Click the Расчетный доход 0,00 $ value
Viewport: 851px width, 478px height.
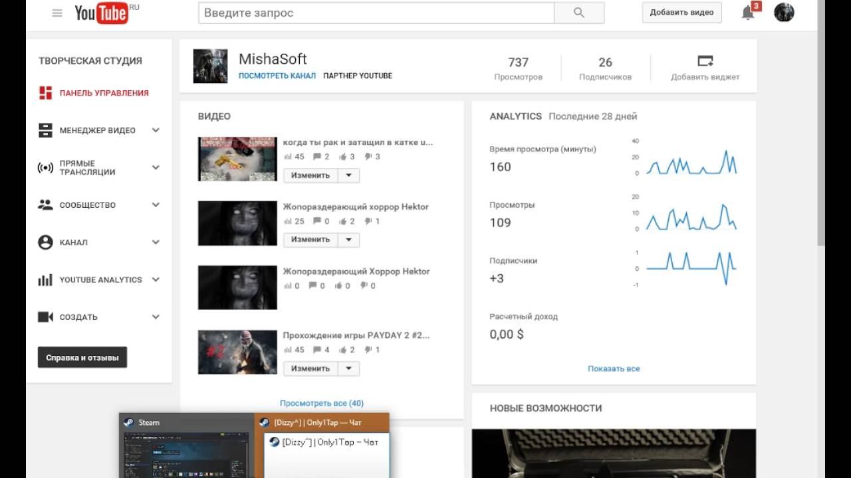[x=507, y=335]
